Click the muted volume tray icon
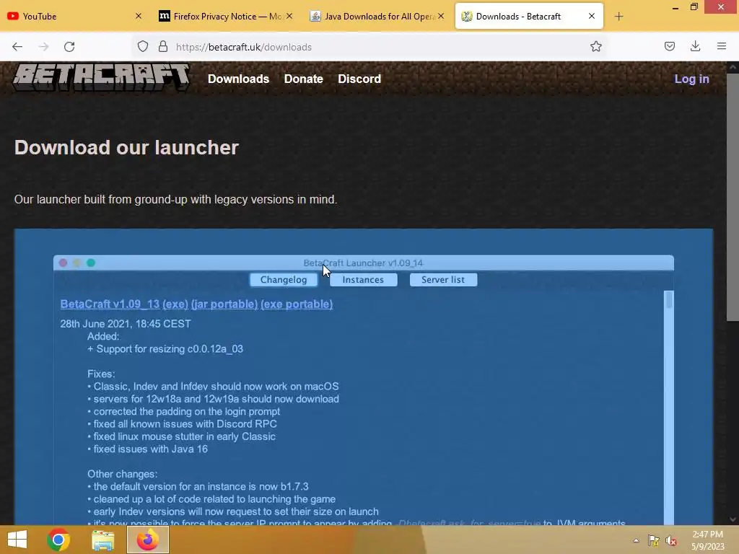The image size is (739, 554). [670, 540]
